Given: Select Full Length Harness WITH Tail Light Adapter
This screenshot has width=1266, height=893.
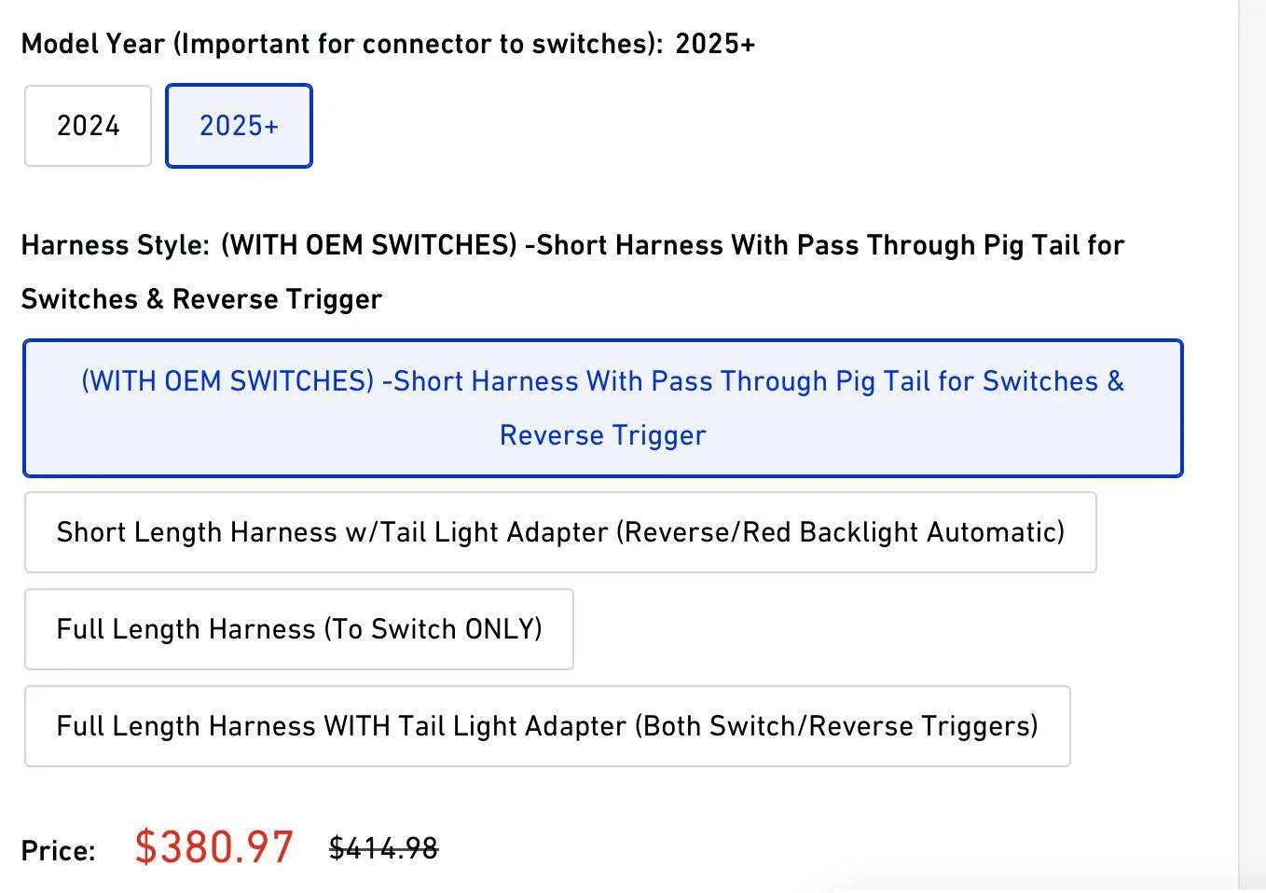Looking at the screenshot, I should click(x=546, y=726).
